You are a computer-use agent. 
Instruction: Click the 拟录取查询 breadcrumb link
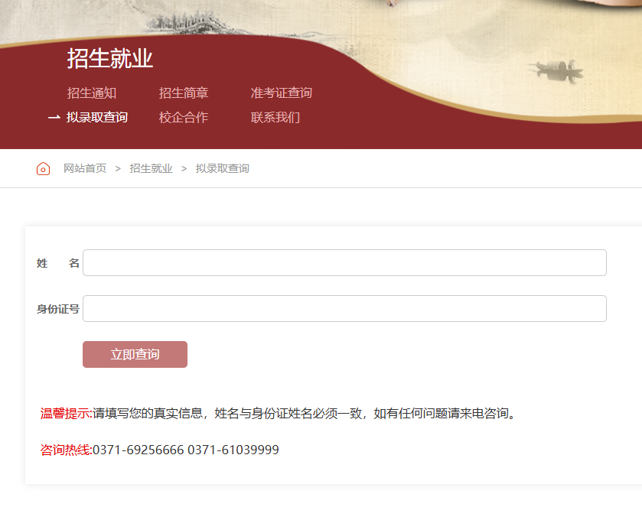223,168
